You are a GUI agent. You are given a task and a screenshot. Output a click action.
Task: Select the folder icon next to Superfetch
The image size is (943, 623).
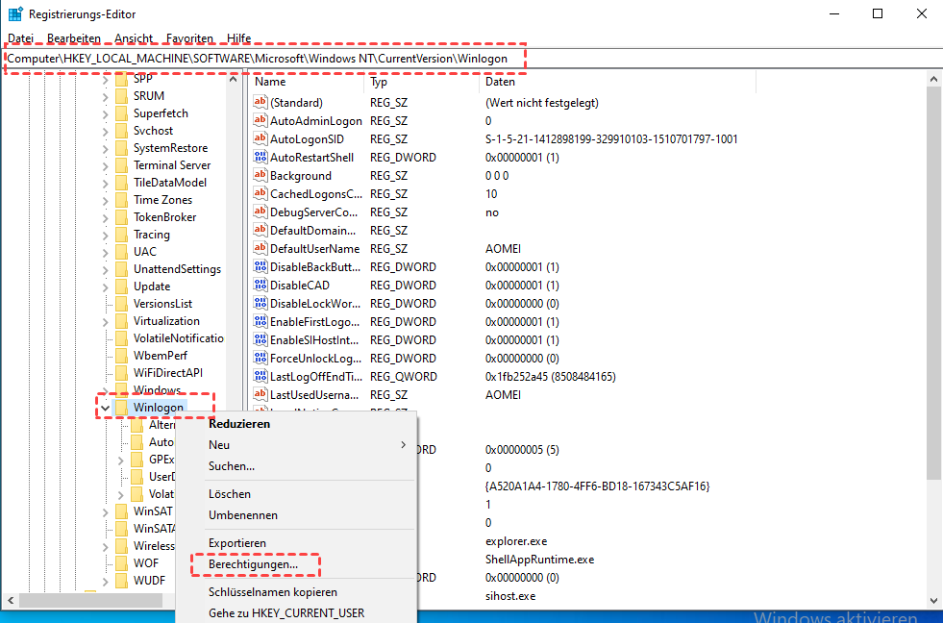coord(121,113)
